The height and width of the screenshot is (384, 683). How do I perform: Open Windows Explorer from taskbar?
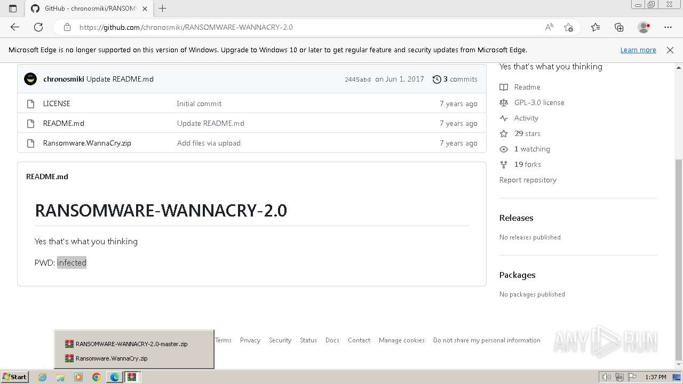tap(60, 377)
